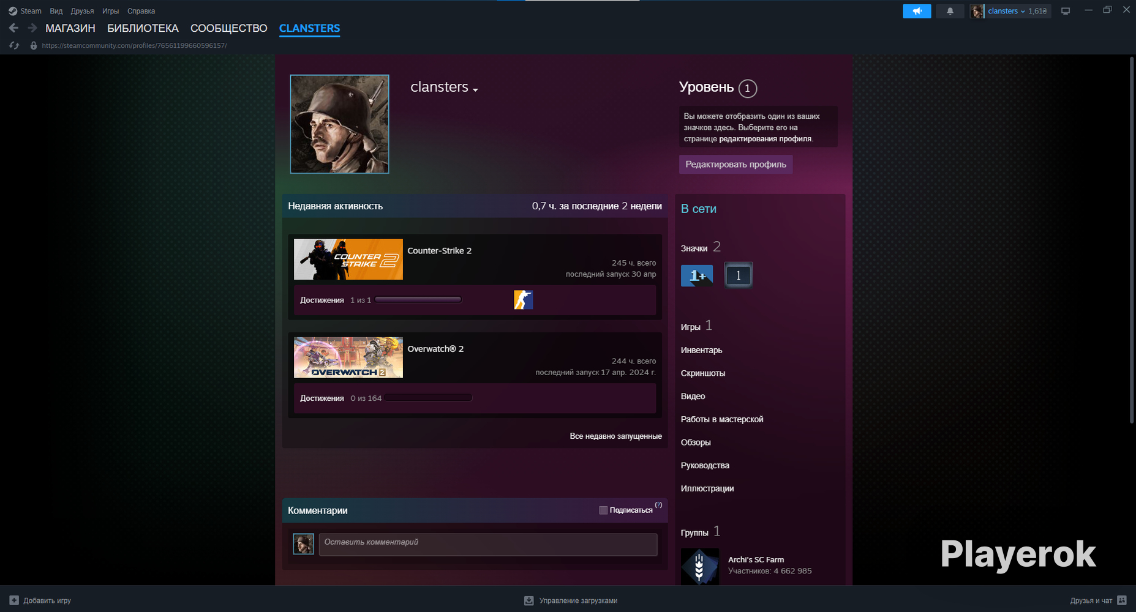The width and height of the screenshot is (1136, 612).
Task: Click the page vertical scrollbar
Action: click(1131, 239)
